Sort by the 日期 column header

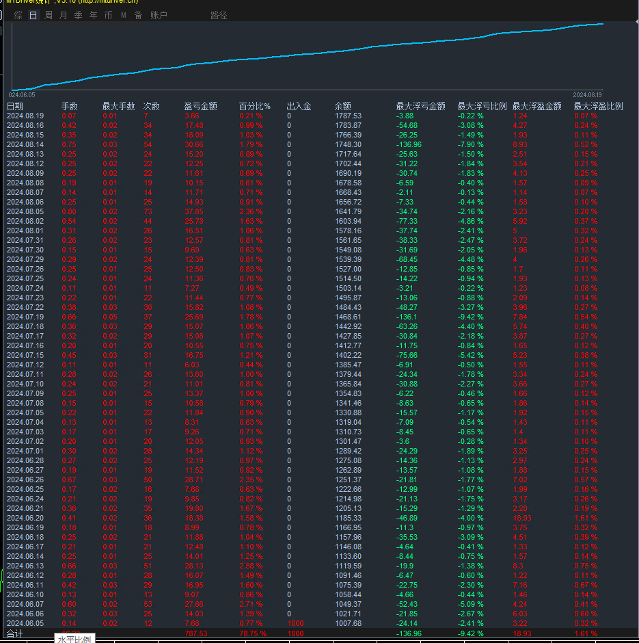click(15, 106)
